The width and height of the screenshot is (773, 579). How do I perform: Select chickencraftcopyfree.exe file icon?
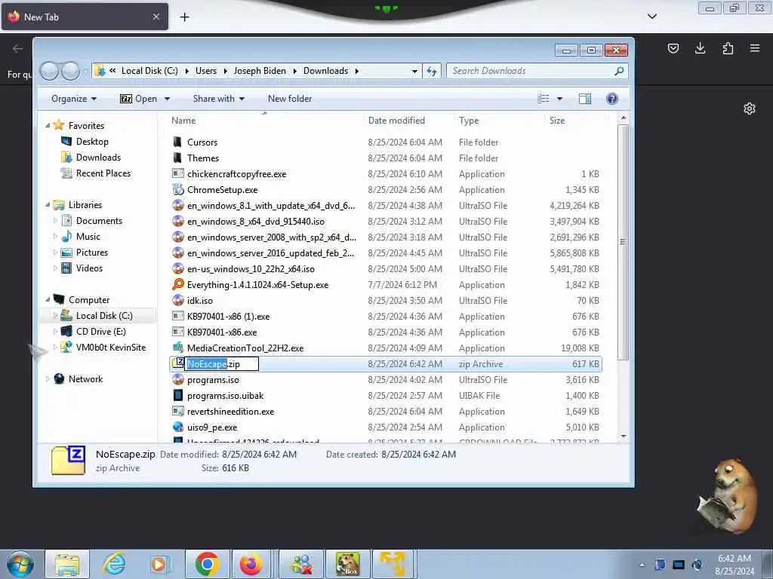point(178,174)
